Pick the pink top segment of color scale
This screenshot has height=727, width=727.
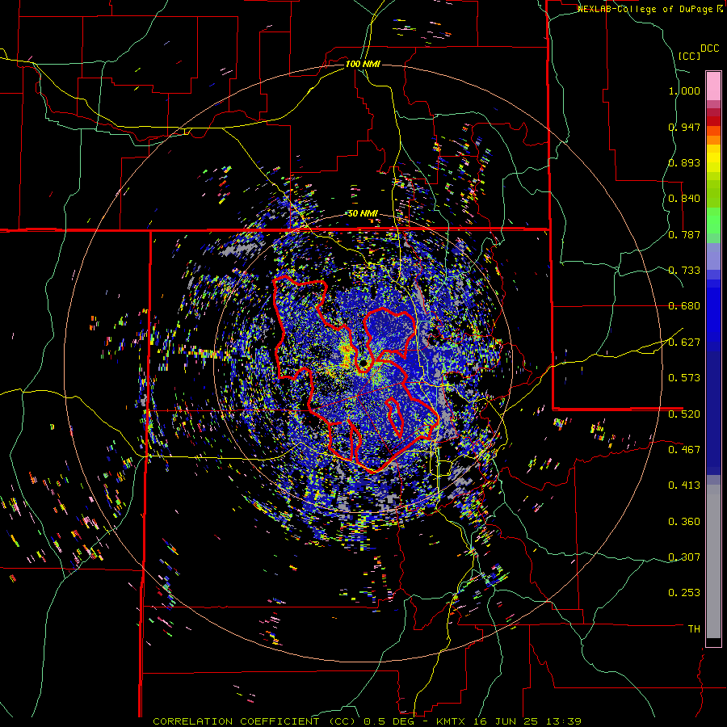713,86
